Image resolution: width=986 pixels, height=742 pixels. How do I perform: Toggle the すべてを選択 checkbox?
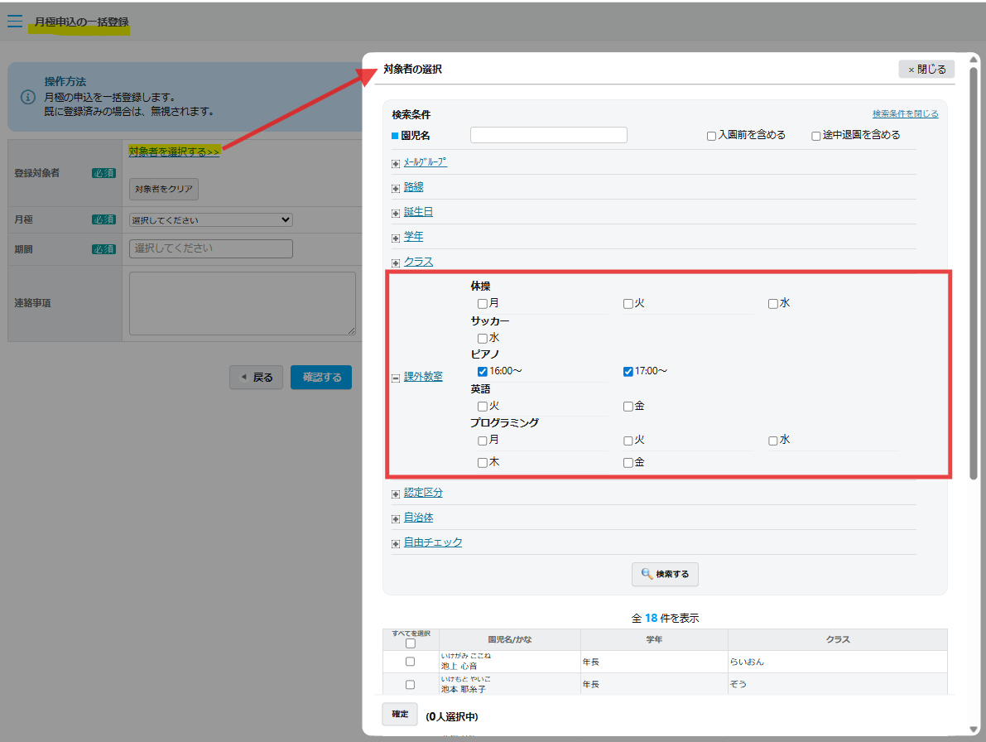411,643
